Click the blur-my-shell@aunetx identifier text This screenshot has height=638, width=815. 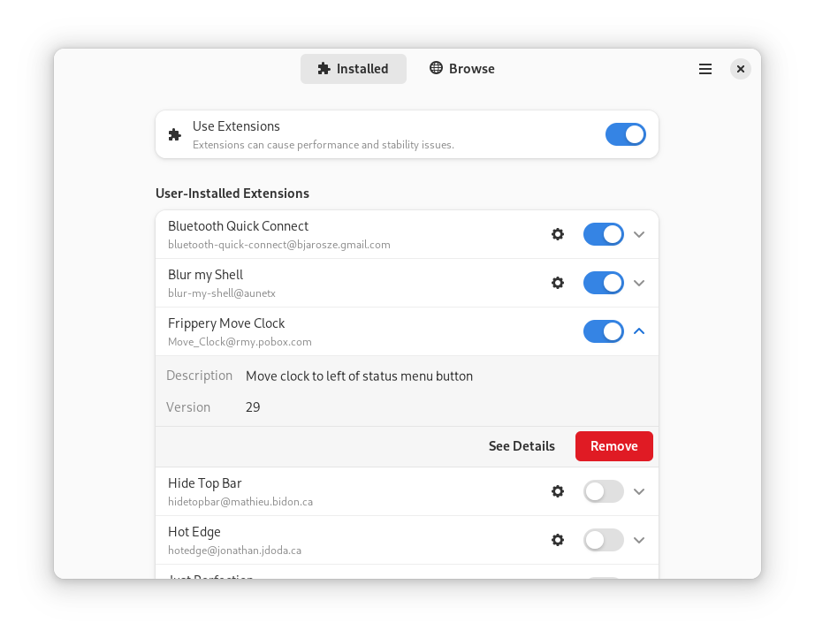[x=221, y=293]
